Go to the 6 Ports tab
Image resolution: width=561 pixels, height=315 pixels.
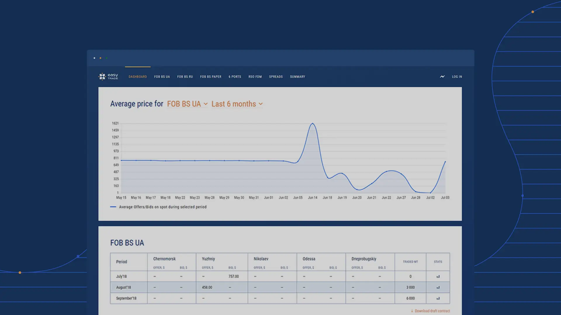[x=235, y=77]
